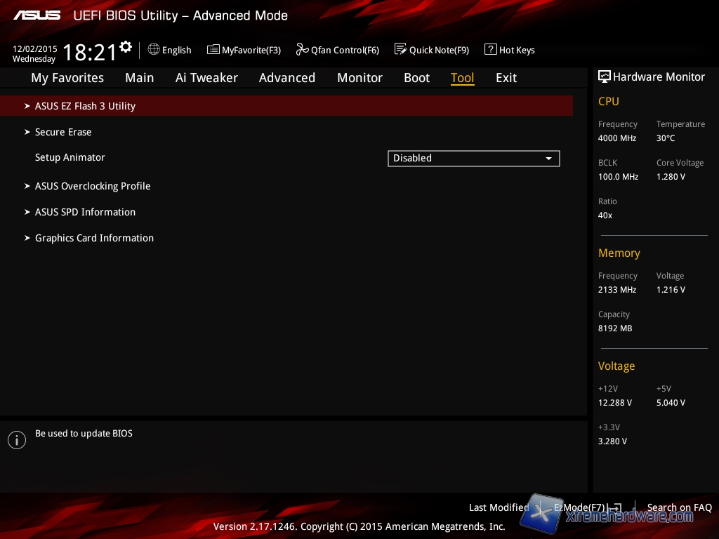This screenshot has width=719, height=539.
Task: Click the info icon beside help text
Action: pyautogui.click(x=17, y=440)
